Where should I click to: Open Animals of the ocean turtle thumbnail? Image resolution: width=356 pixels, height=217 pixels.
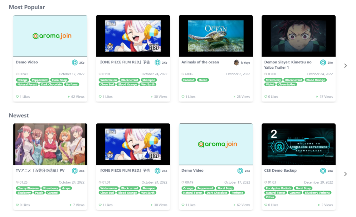(216, 36)
